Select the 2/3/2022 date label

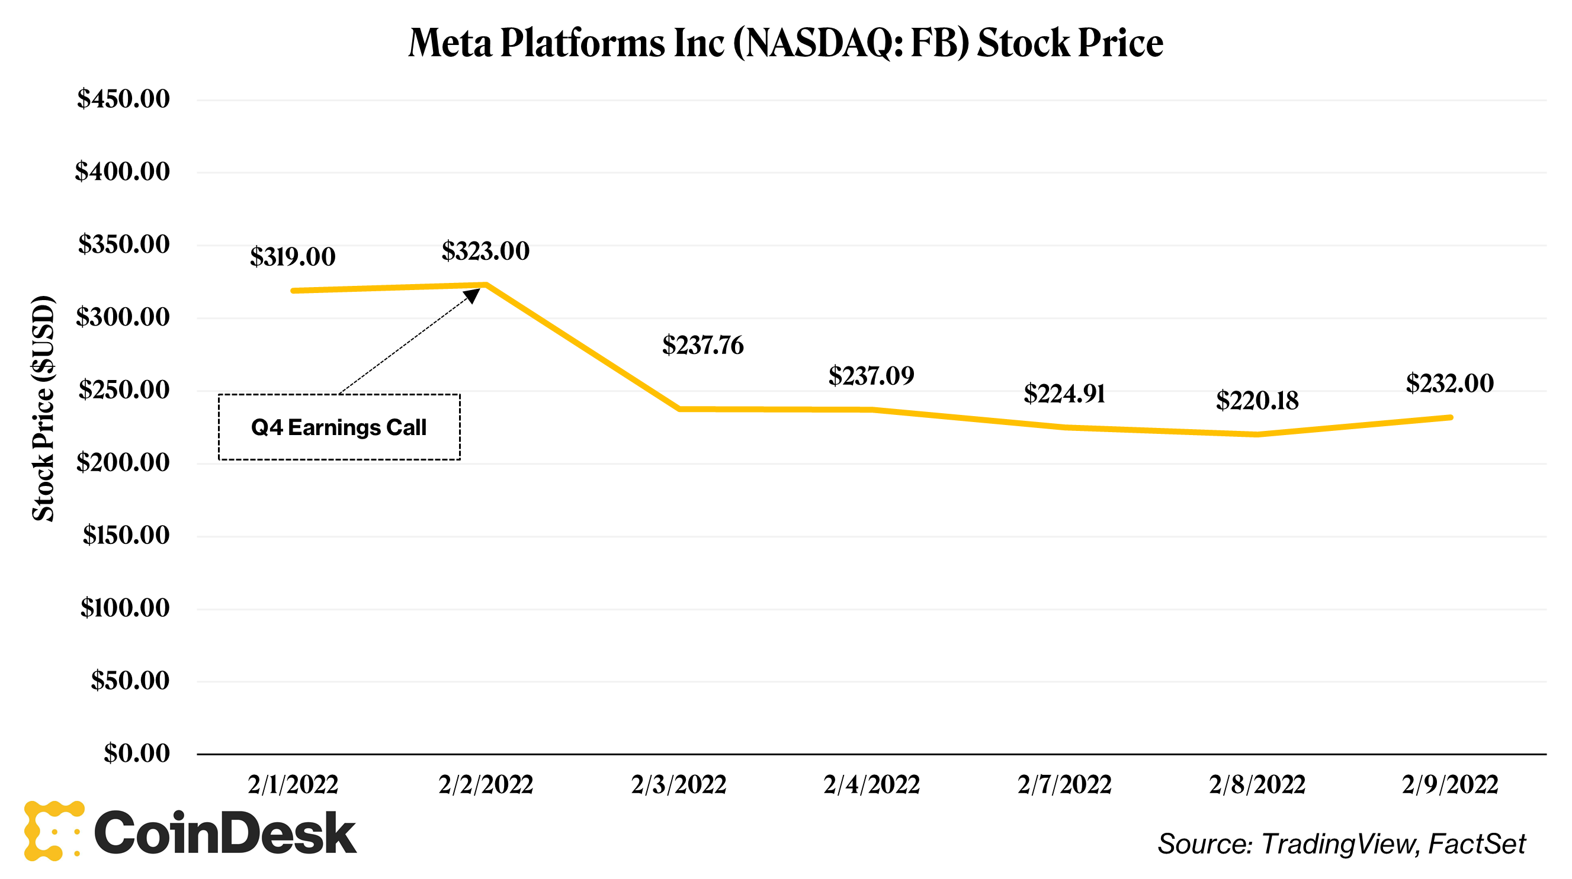tap(679, 784)
